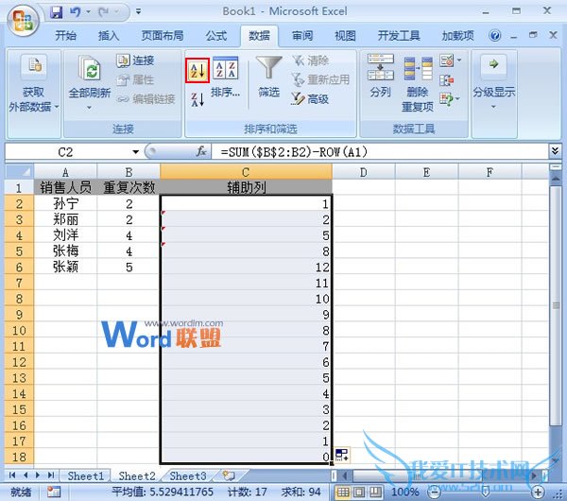This screenshot has width=567, height=501.
Task: Select row 7 header
Action: [x=19, y=283]
